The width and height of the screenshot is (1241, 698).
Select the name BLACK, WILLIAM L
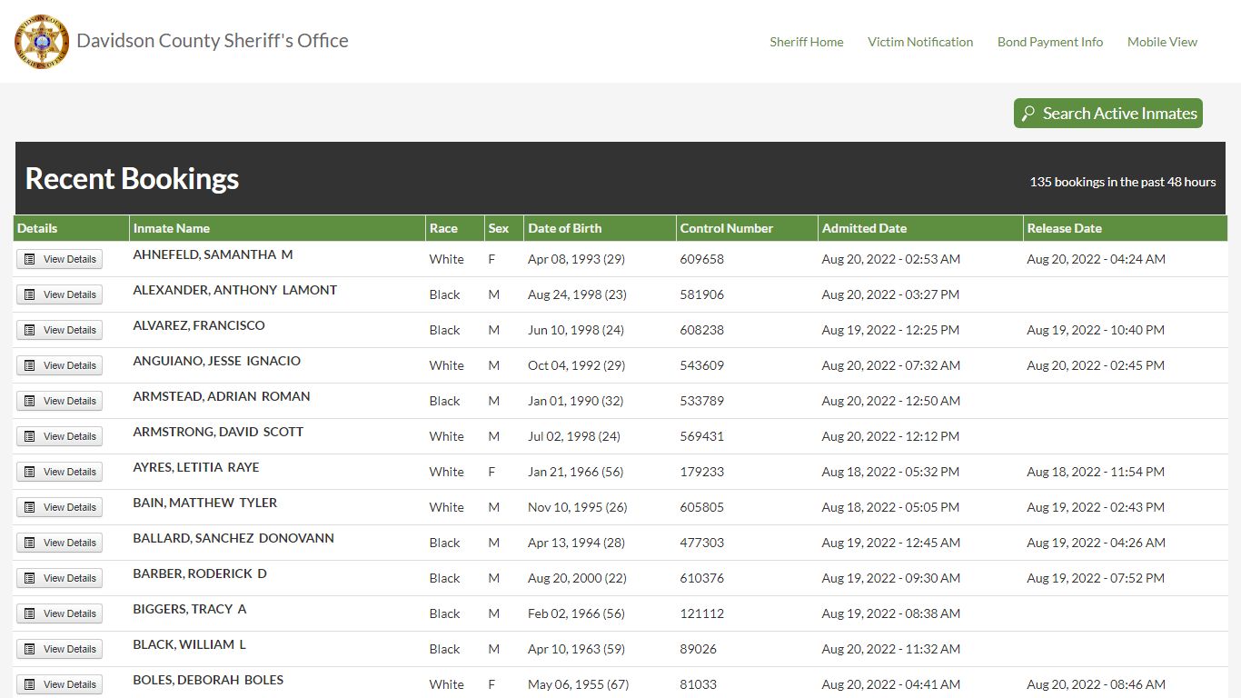point(190,644)
